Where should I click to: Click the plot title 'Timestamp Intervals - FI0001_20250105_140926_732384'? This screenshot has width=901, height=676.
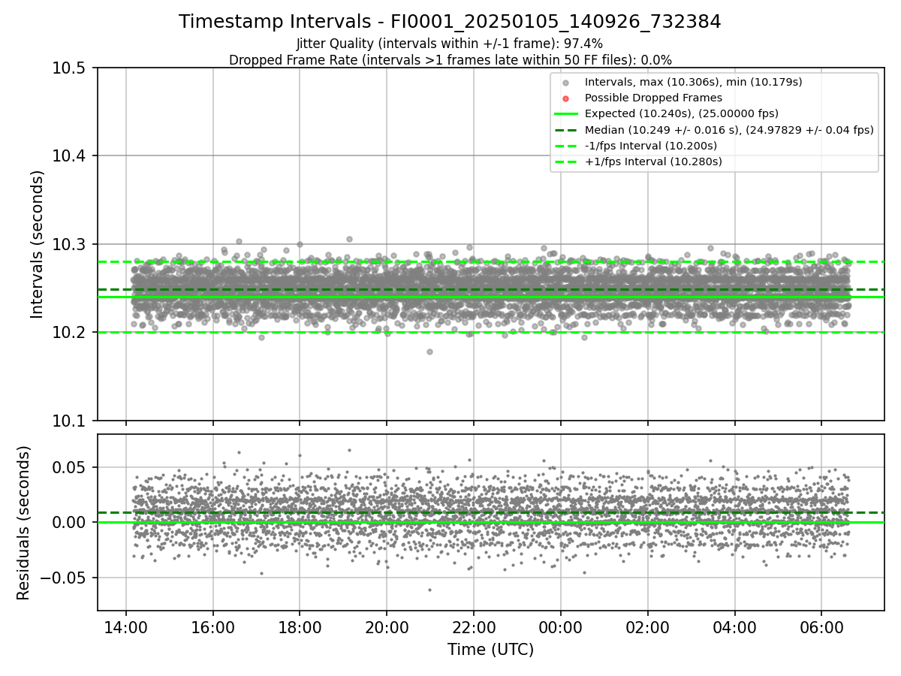pos(450,22)
